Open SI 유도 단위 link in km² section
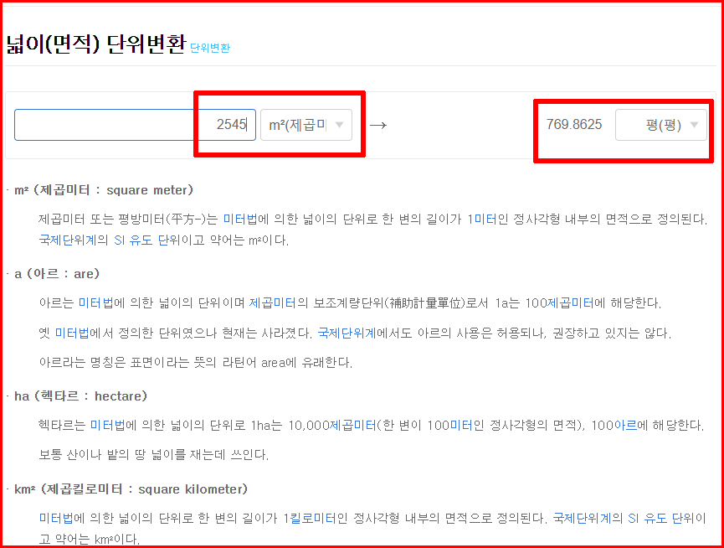The height and width of the screenshot is (548, 724). (x=661, y=518)
